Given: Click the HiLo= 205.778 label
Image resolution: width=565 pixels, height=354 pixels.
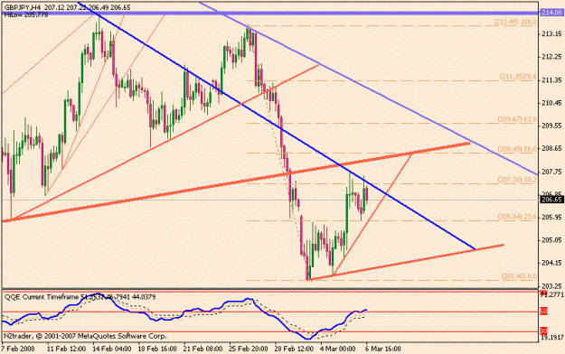Looking at the screenshot, I should (26, 15).
